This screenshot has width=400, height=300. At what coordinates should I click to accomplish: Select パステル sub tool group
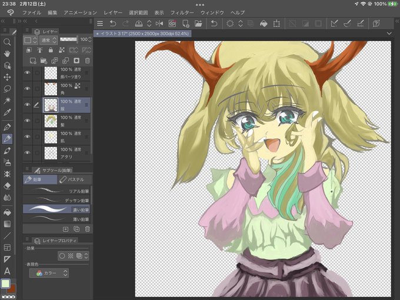pyautogui.click(x=75, y=179)
